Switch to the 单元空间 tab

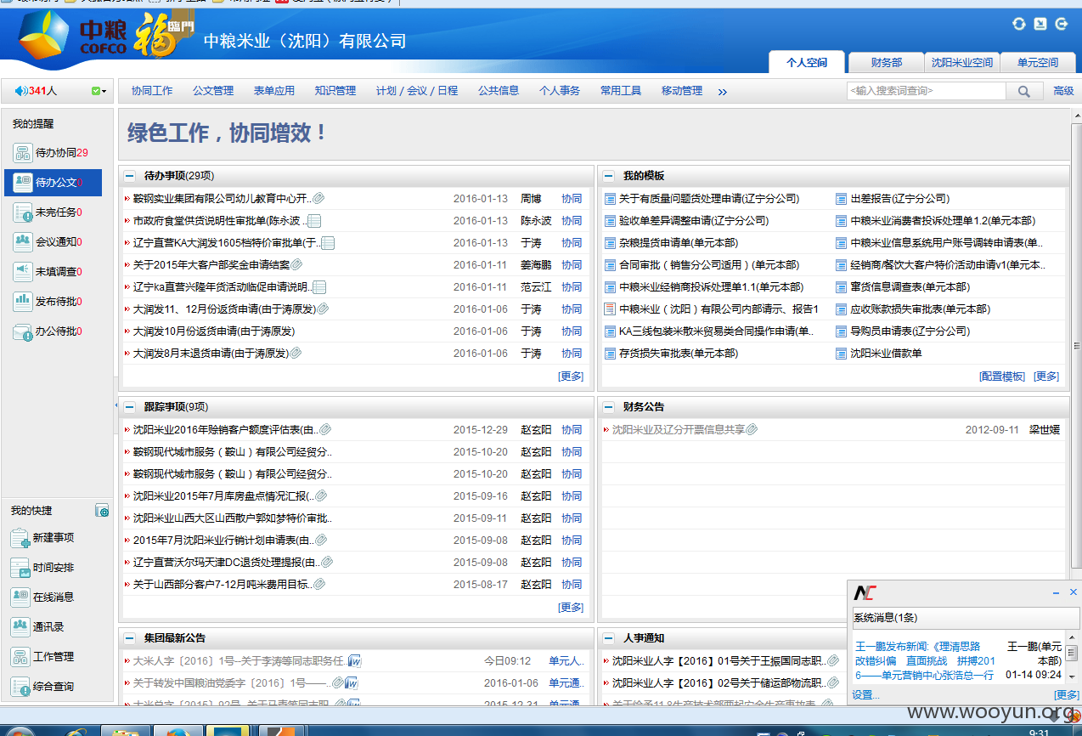tap(1036, 62)
